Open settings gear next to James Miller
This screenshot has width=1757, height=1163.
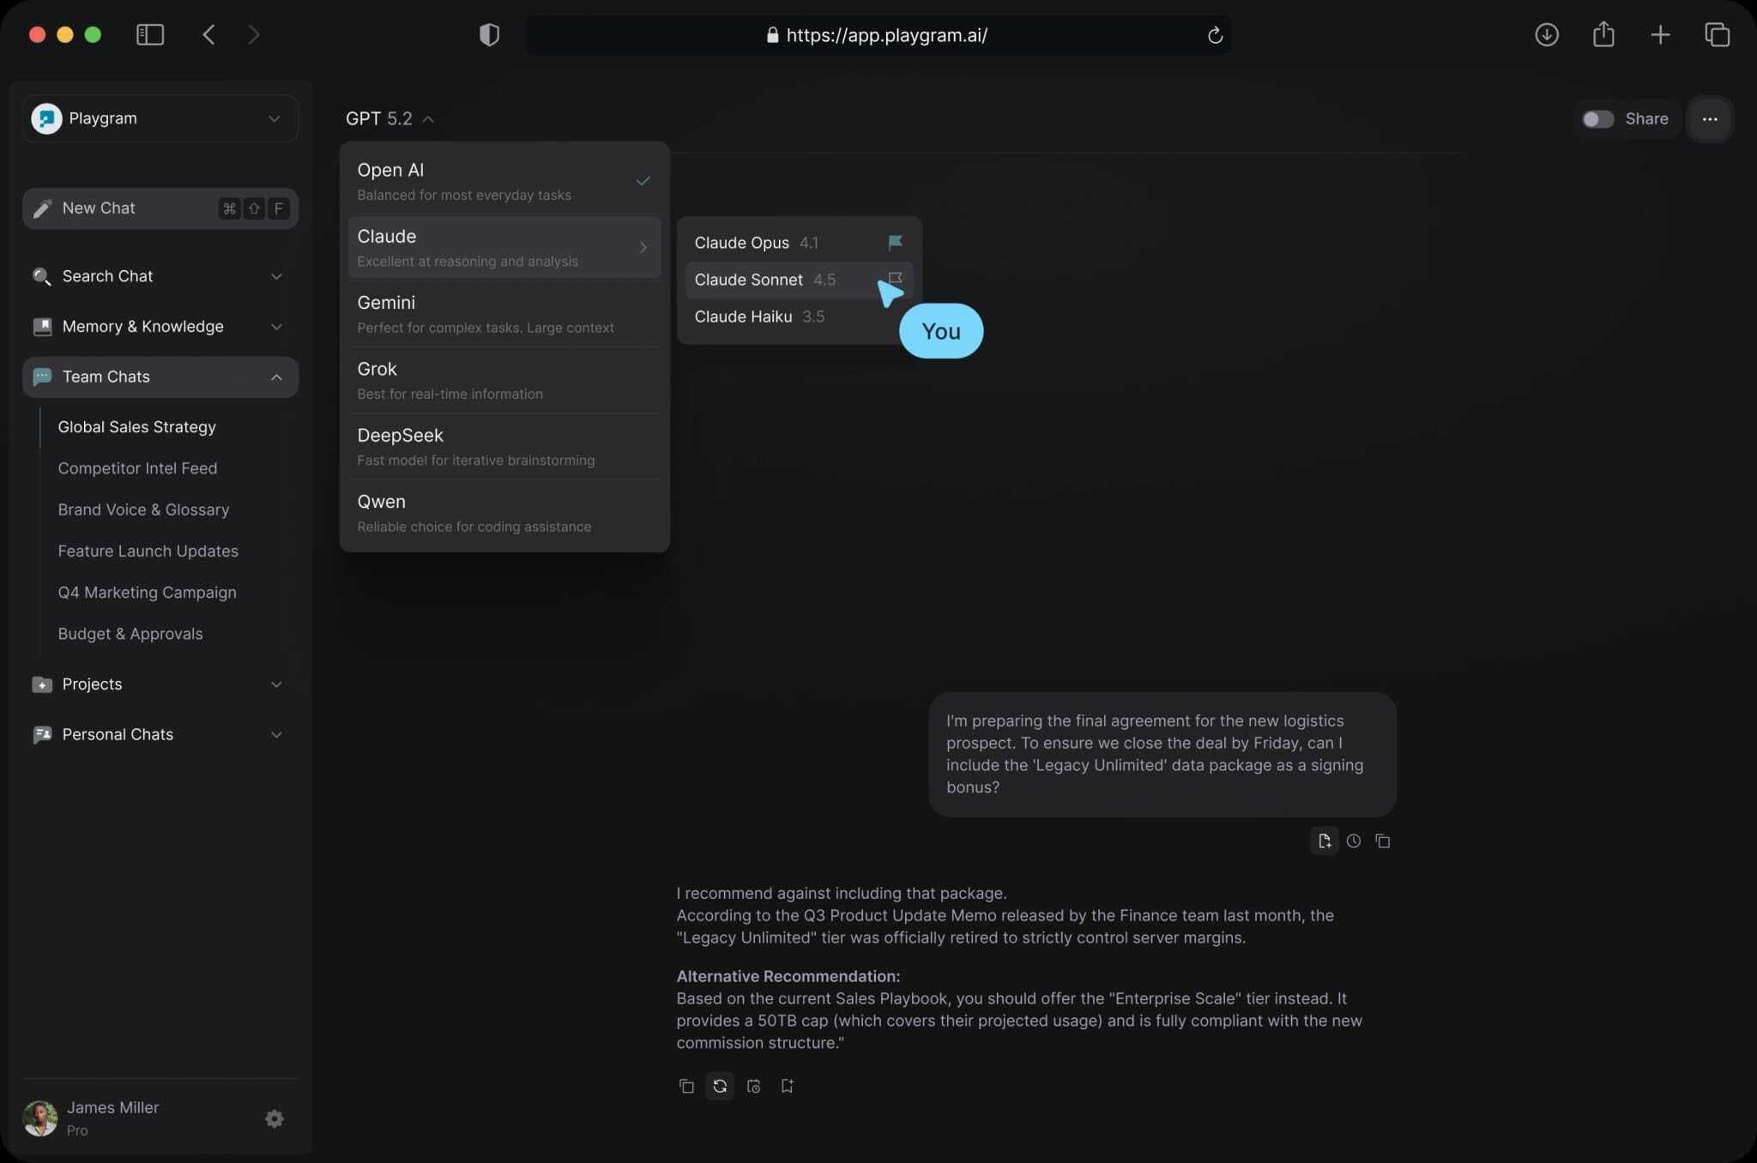pos(274,1118)
